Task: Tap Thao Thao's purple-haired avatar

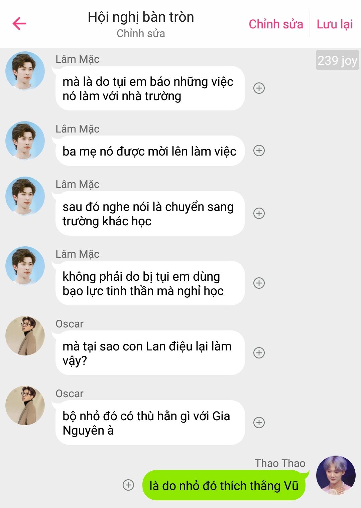Action: pos(336,475)
